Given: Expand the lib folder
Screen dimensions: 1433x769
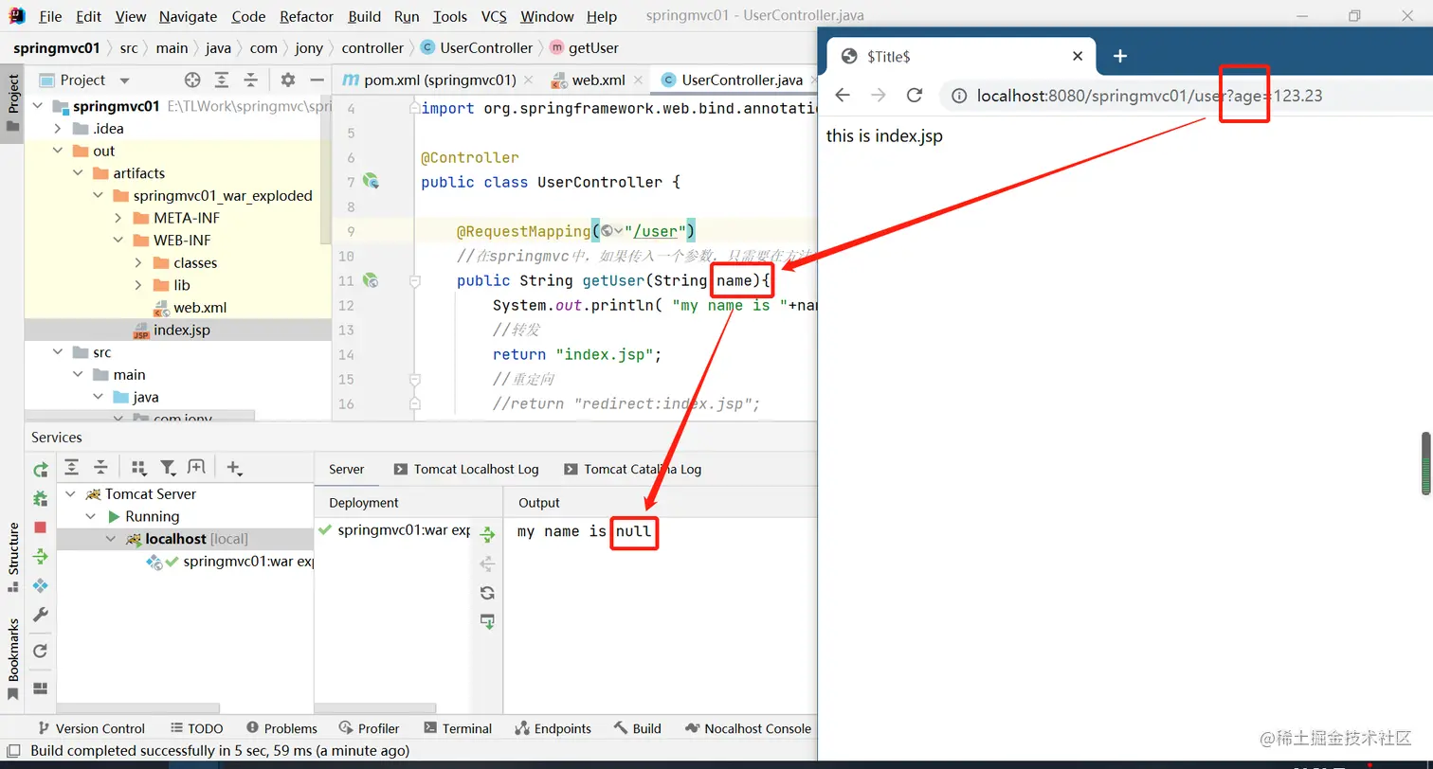Looking at the screenshot, I should (138, 285).
